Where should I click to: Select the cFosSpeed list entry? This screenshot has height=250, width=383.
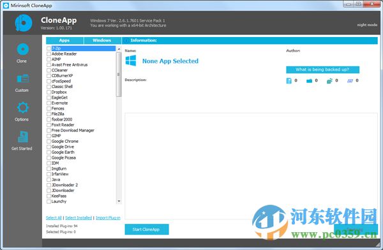point(61,81)
